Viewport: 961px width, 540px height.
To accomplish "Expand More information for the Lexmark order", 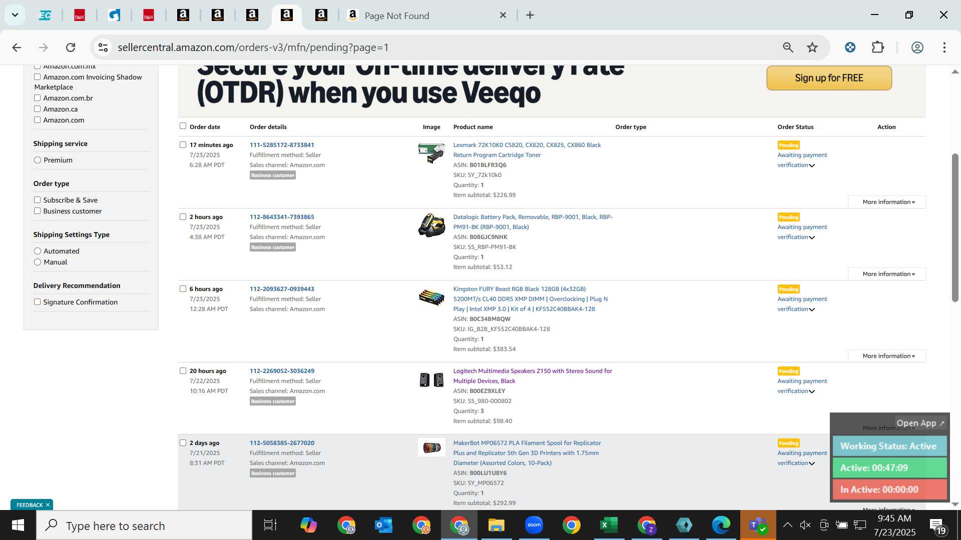I will coord(887,202).
